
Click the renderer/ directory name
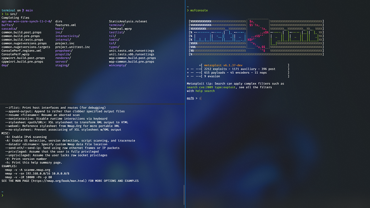[63, 58]
